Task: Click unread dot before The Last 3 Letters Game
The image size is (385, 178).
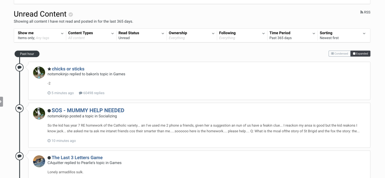Action: (x=49, y=158)
